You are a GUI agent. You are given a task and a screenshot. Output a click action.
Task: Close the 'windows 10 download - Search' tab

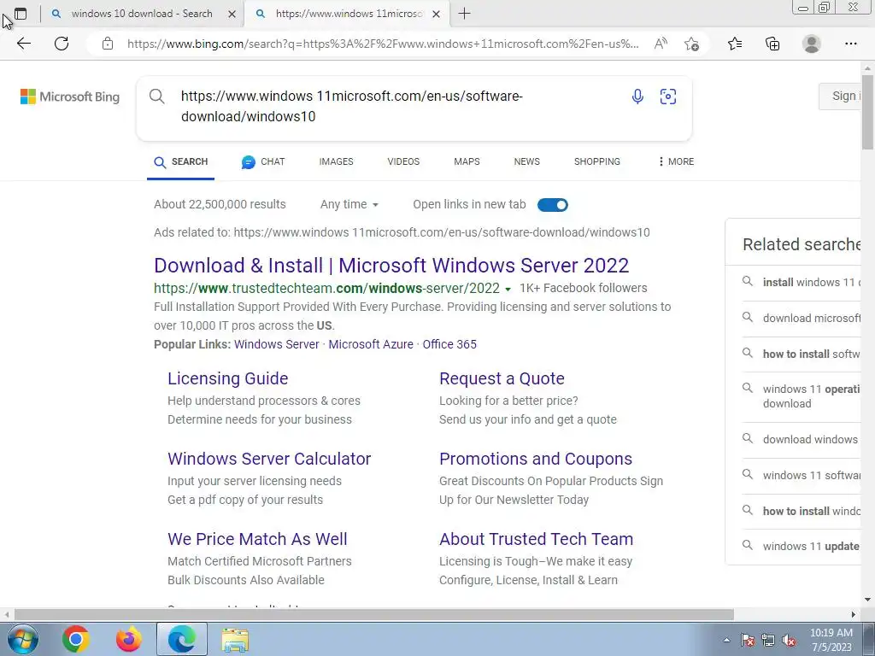pyautogui.click(x=232, y=14)
